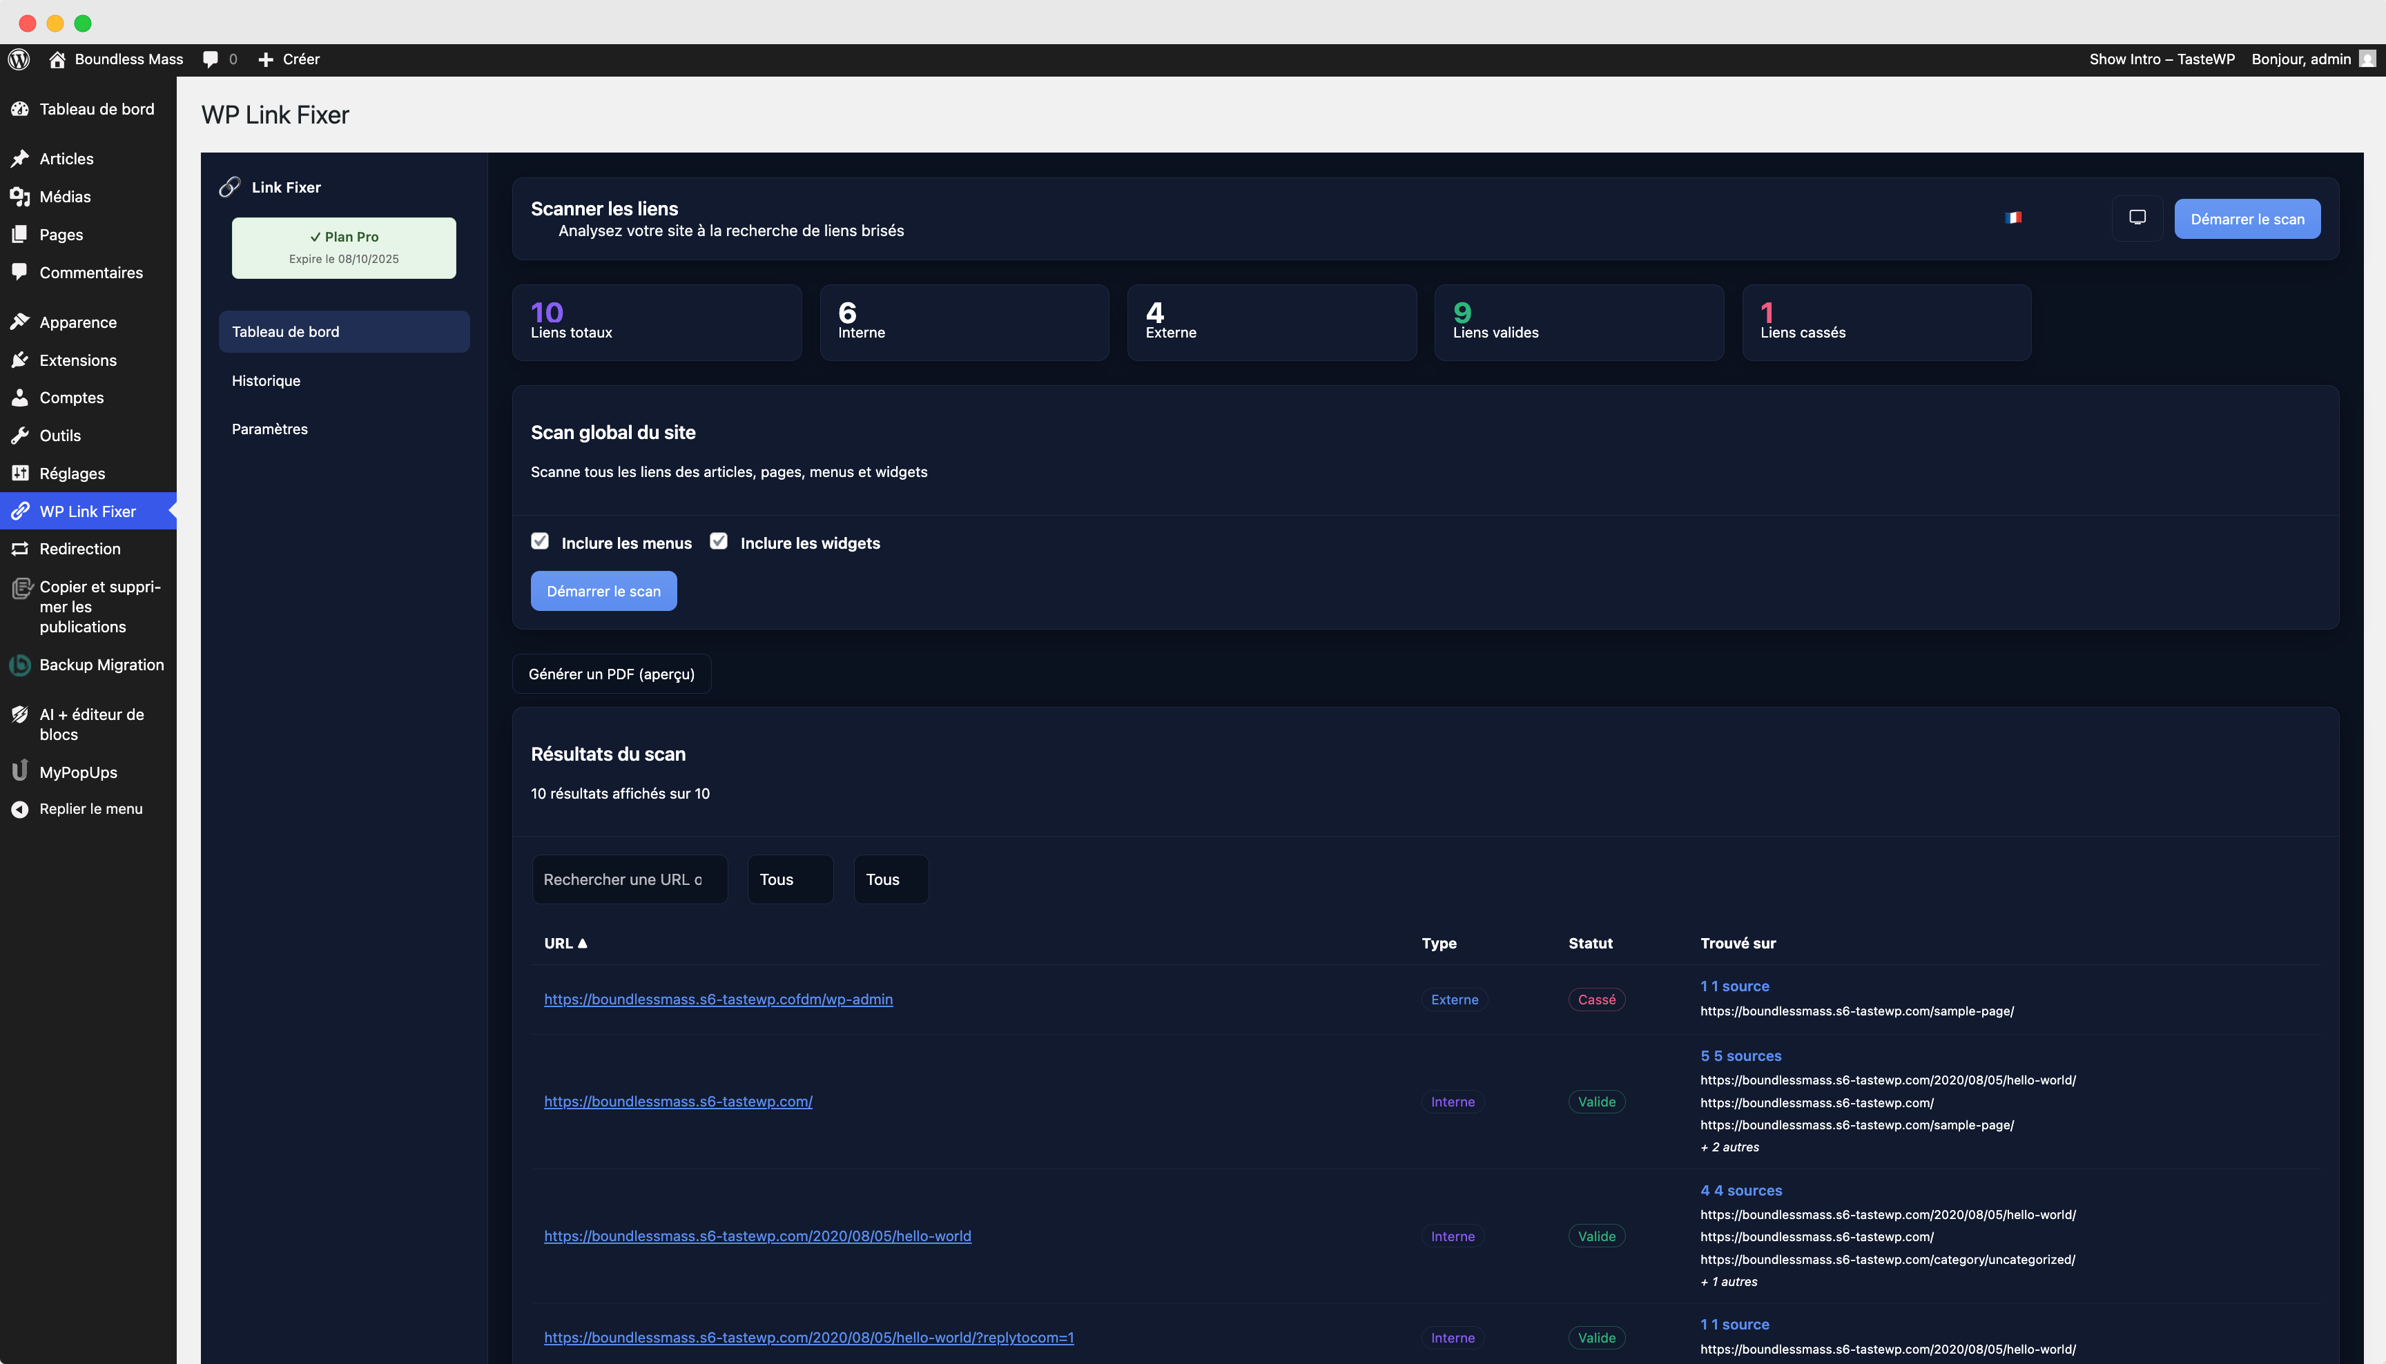
Task: Click the monitor display-mode icon button
Action: (x=2137, y=218)
